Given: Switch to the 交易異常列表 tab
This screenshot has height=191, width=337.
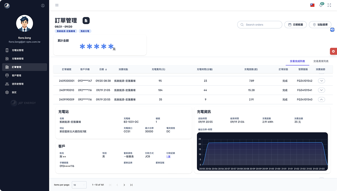Looking at the screenshot, I should (321, 61).
